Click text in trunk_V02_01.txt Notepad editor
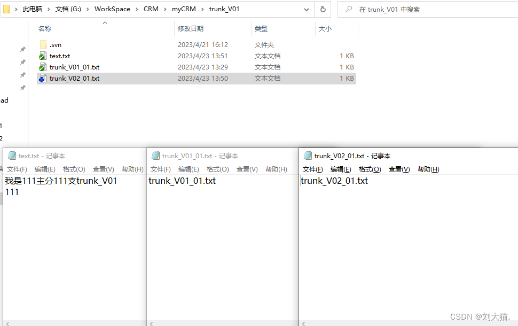The width and height of the screenshot is (518, 326). tap(334, 181)
